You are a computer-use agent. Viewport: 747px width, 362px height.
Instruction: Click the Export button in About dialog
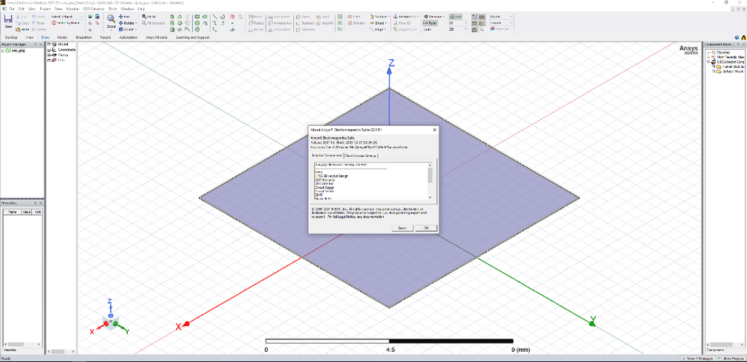[402, 228]
